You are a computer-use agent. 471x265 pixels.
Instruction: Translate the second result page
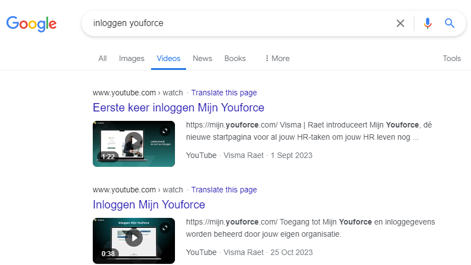[224, 190]
